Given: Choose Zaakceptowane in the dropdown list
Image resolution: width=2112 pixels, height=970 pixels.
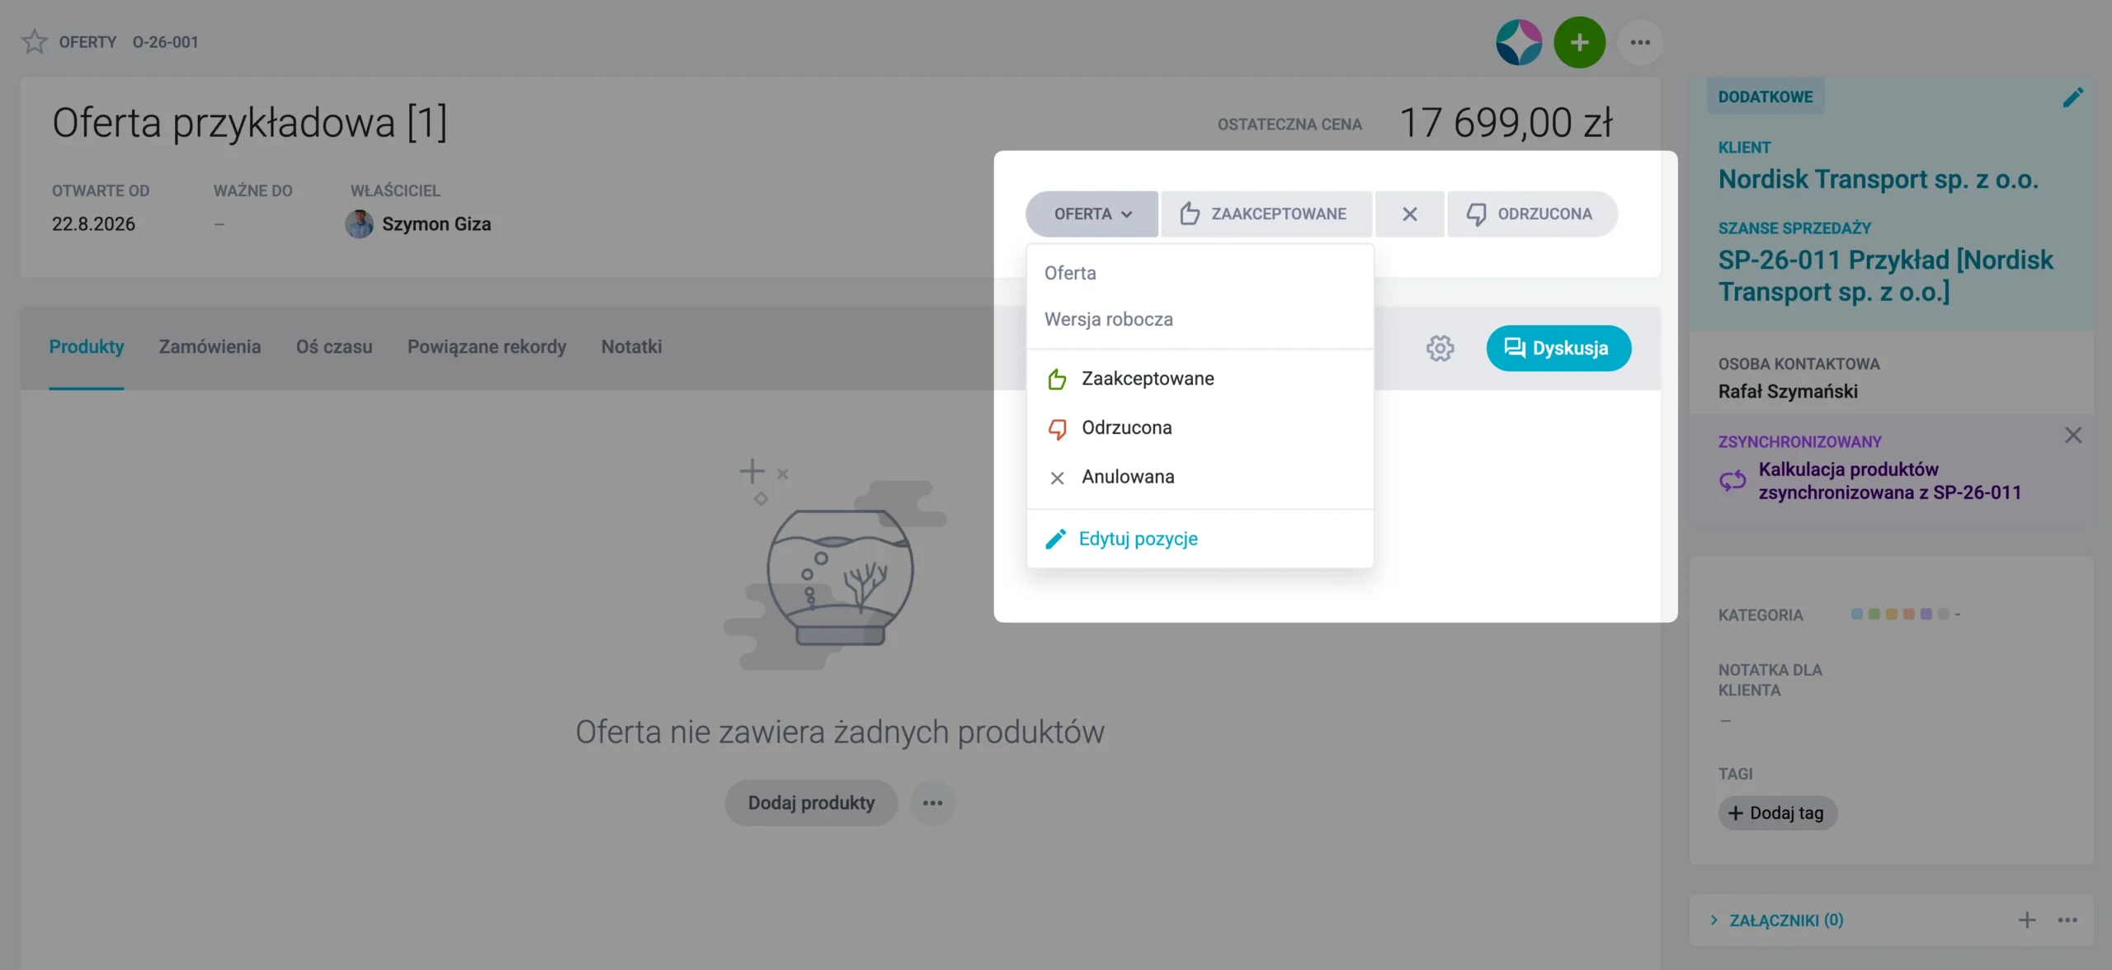Looking at the screenshot, I should click(1200, 379).
